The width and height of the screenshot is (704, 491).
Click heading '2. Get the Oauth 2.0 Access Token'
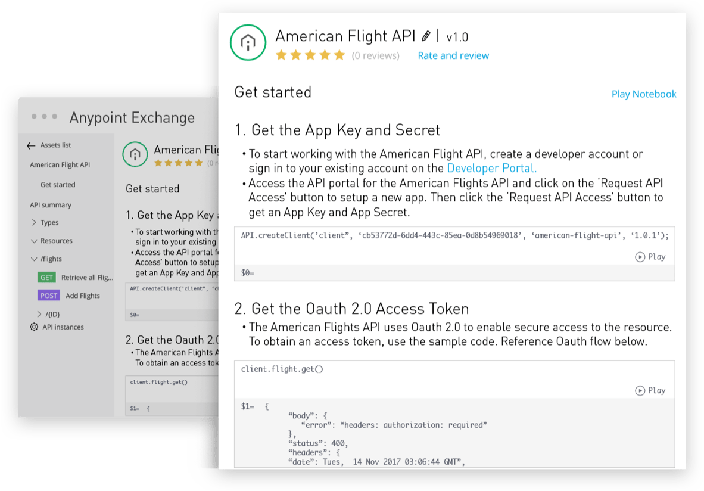[351, 309]
